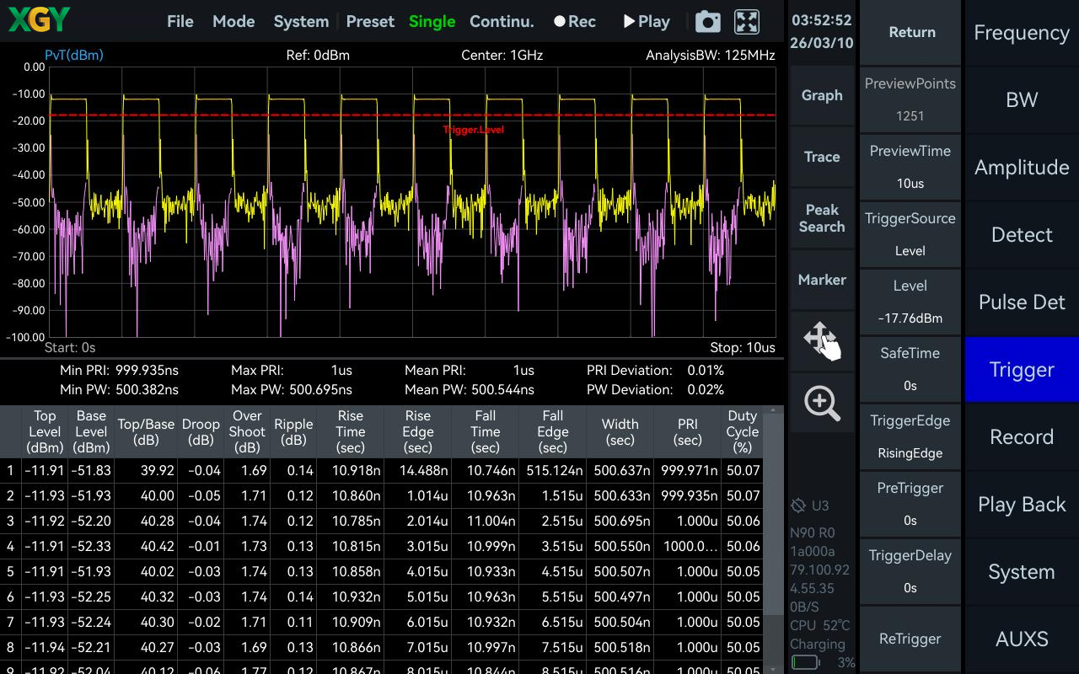
Task: Select pulse row 1 width 500.637n
Action: [620, 471]
